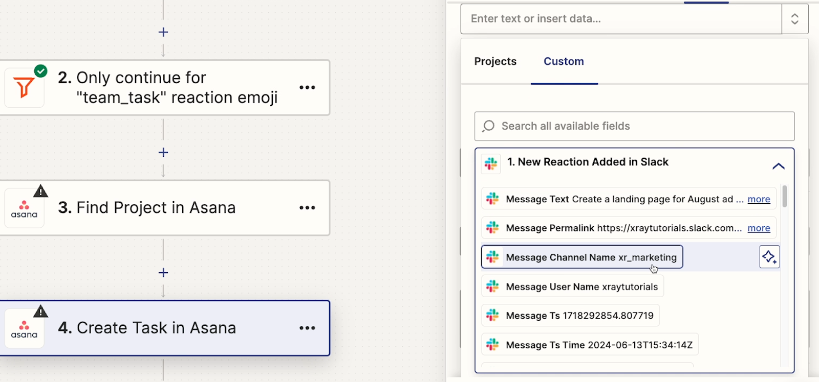Click the search magnifier icon

point(488,126)
